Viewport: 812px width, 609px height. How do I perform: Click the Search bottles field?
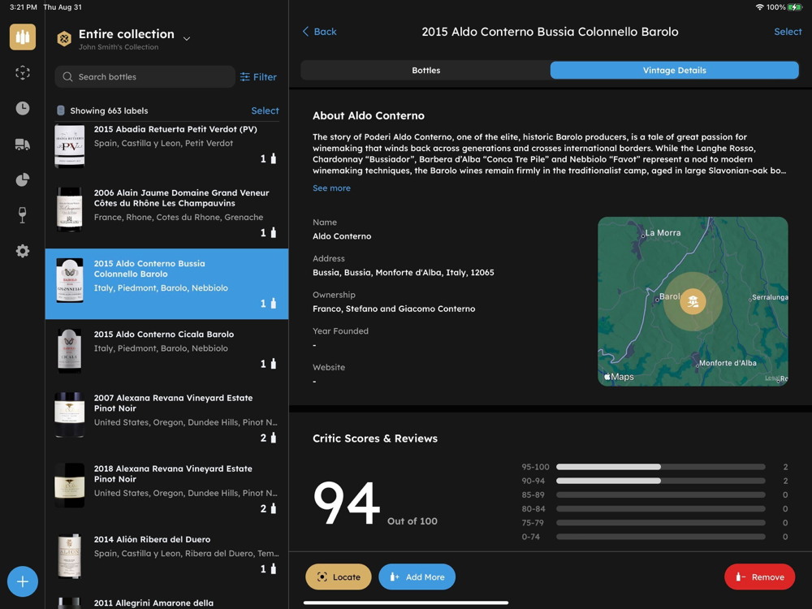[x=145, y=76]
